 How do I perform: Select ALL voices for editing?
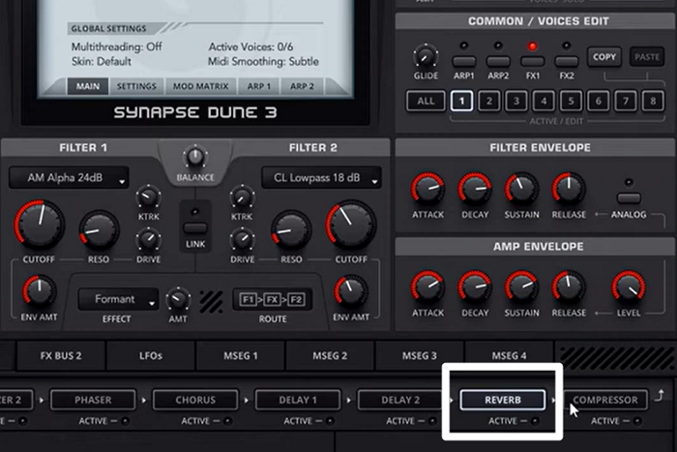point(426,101)
